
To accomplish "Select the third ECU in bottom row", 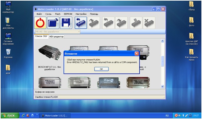I will click(109, 83).
